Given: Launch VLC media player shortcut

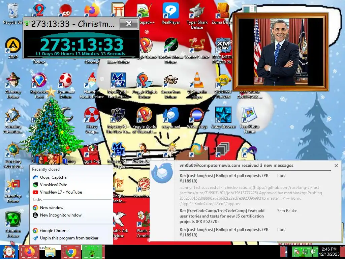Looking at the screenshot, I should tap(197, 85).
